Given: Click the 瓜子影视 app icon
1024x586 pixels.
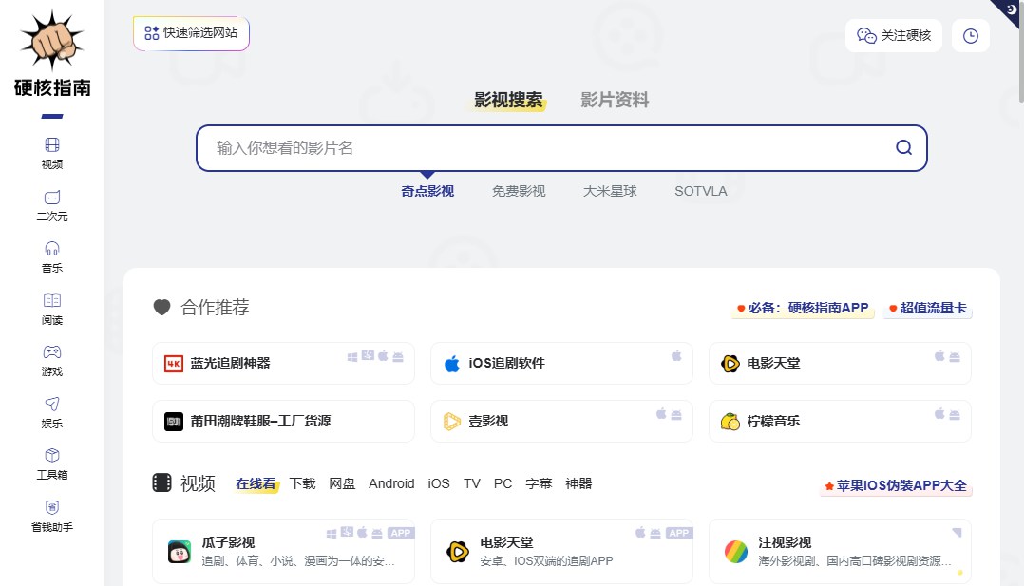Looking at the screenshot, I should coord(179,552).
